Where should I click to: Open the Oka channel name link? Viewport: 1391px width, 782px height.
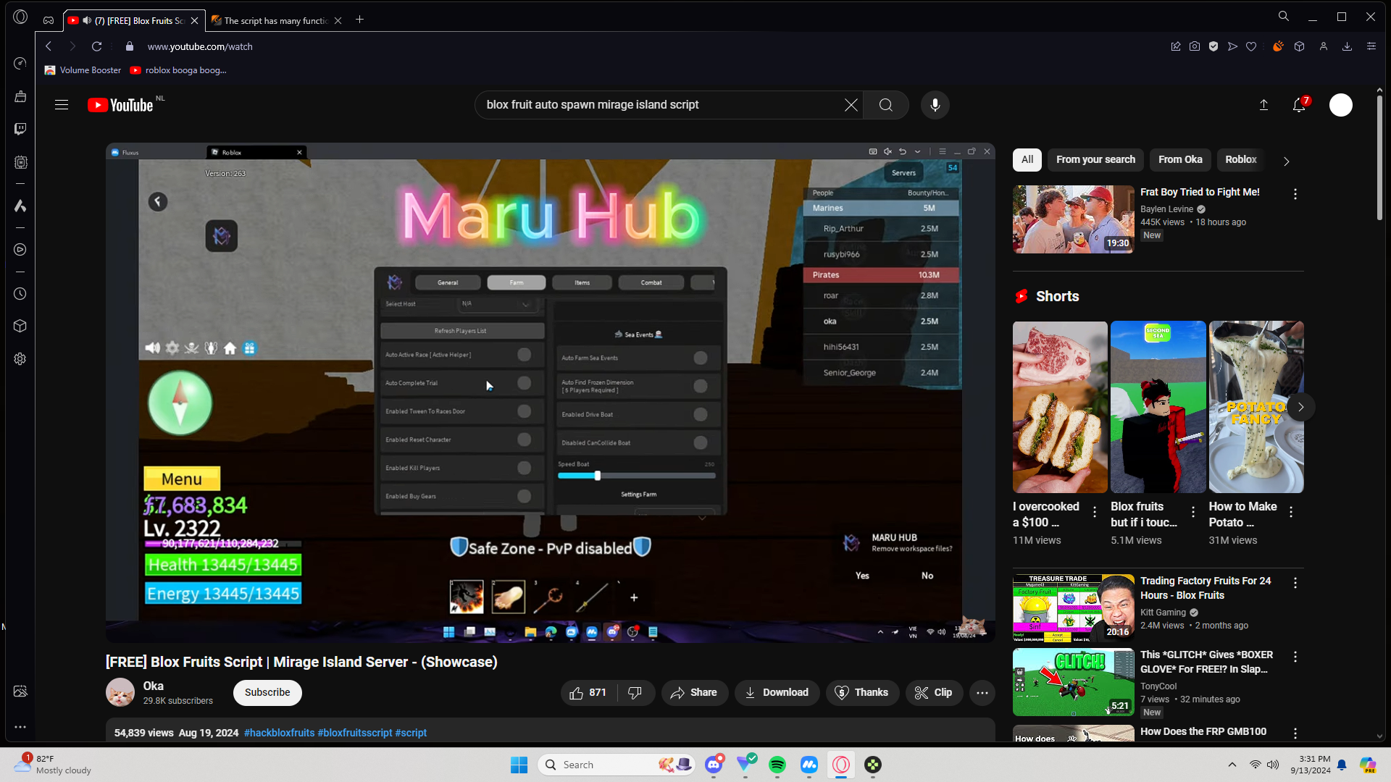pyautogui.click(x=154, y=686)
